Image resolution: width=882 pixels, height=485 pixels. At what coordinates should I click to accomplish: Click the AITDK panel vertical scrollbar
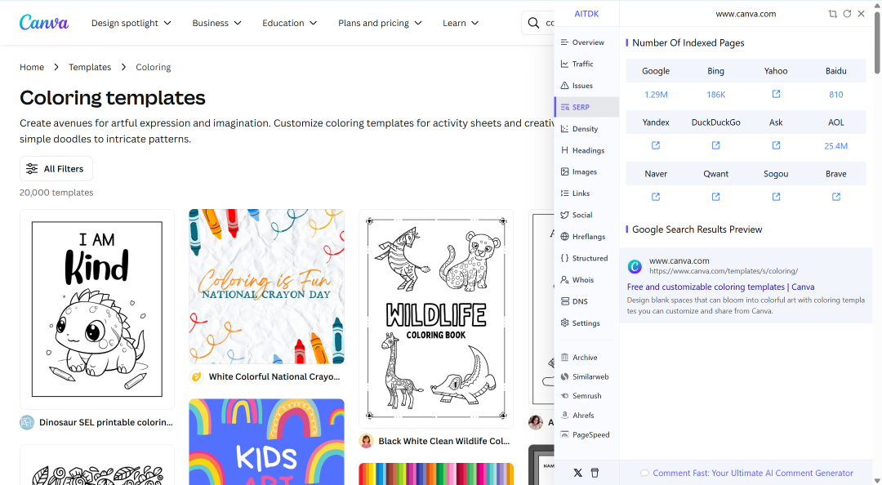tap(877, 43)
